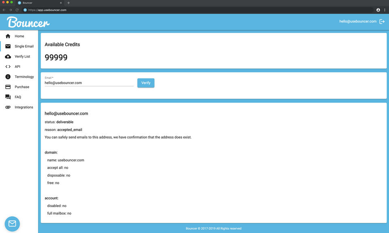Close the Bouncer browser tab
The image size is (389, 233).
(x=61, y=3)
